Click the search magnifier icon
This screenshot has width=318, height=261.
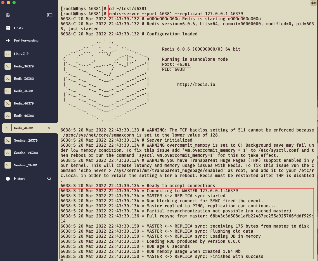pyautogui.click(x=49, y=179)
